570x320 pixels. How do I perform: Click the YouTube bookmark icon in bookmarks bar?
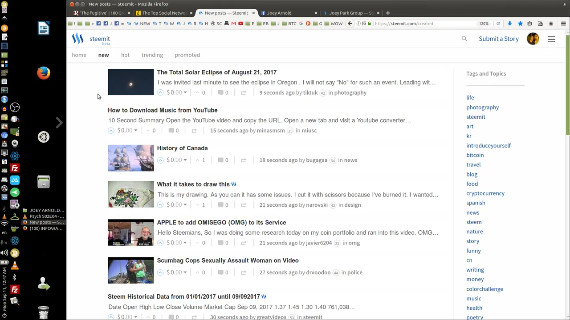240,24
